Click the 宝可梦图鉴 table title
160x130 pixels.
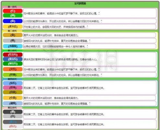[x=80, y=4]
